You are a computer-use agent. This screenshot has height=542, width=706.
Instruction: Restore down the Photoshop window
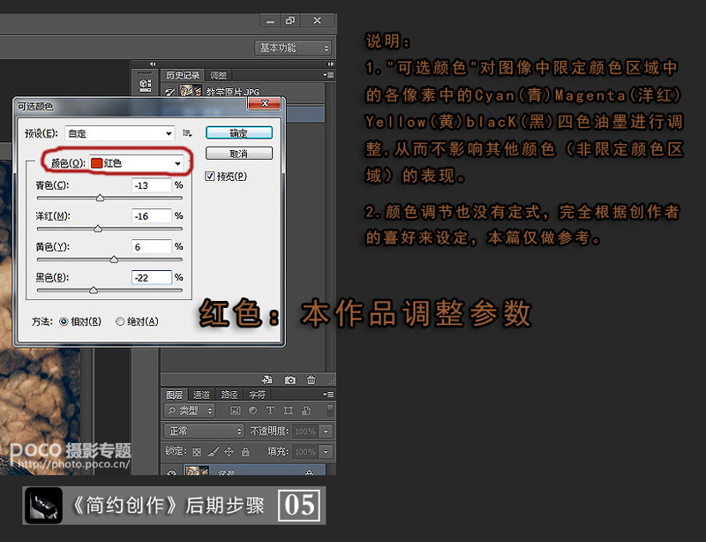click(x=290, y=20)
